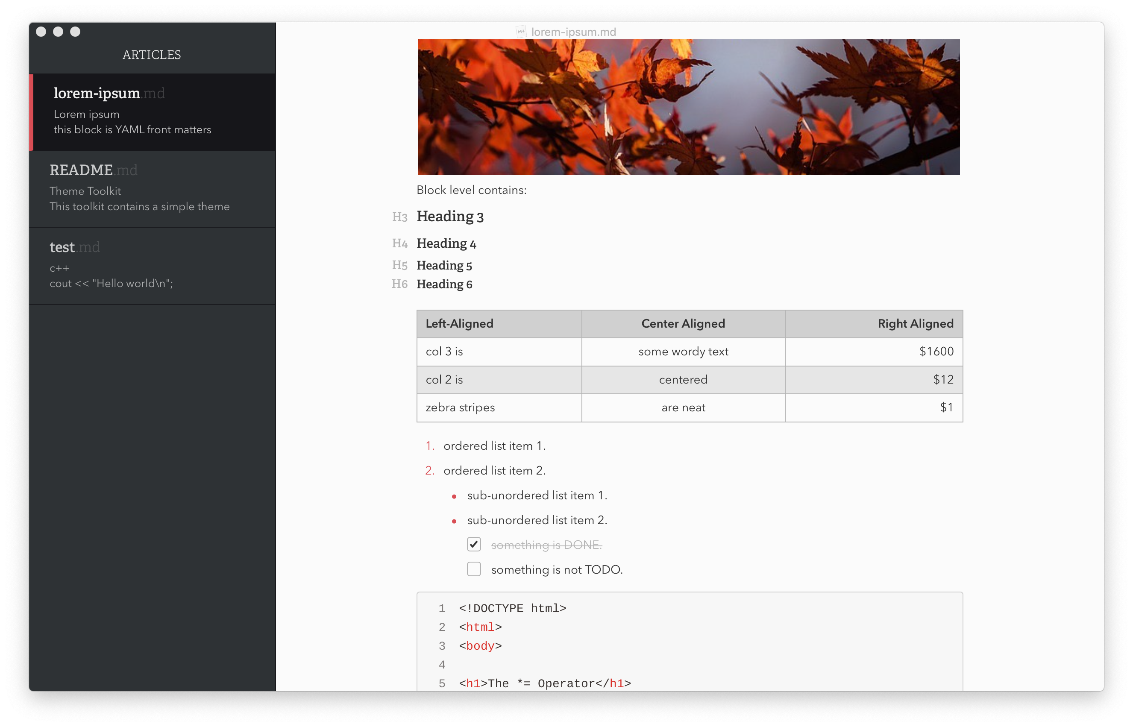Click the 'zebra stripes' table cell
This screenshot has height=727, width=1133.
tap(460, 407)
